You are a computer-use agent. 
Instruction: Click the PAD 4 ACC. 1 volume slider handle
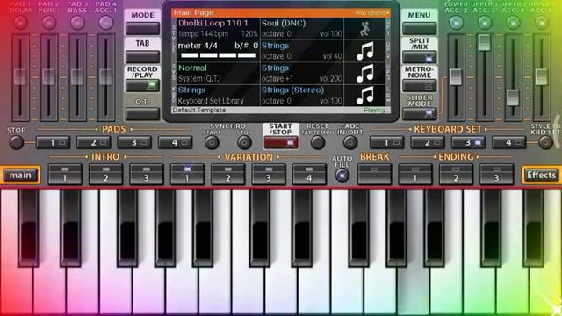[x=105, y=77]
